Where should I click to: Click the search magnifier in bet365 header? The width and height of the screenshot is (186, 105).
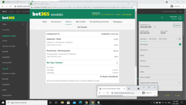162,18
